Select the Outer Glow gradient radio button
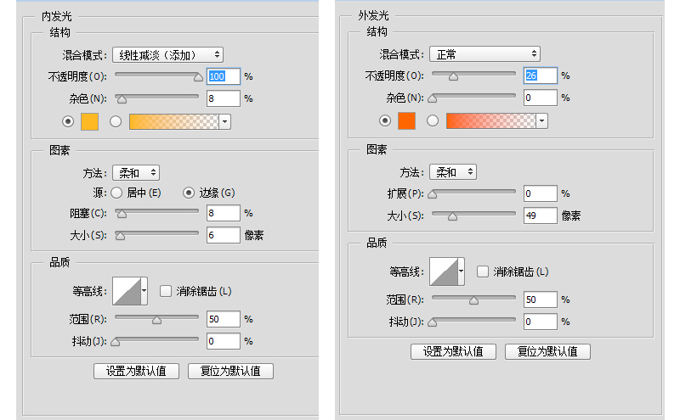The height and width of the screenshot is (420, 680). (433, 120)
